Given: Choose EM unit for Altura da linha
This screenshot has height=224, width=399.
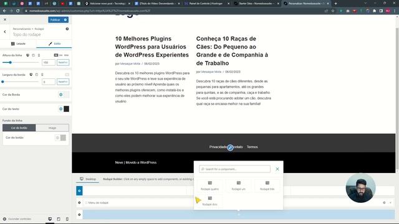Looking at the screenshot, I should (61, 55).
